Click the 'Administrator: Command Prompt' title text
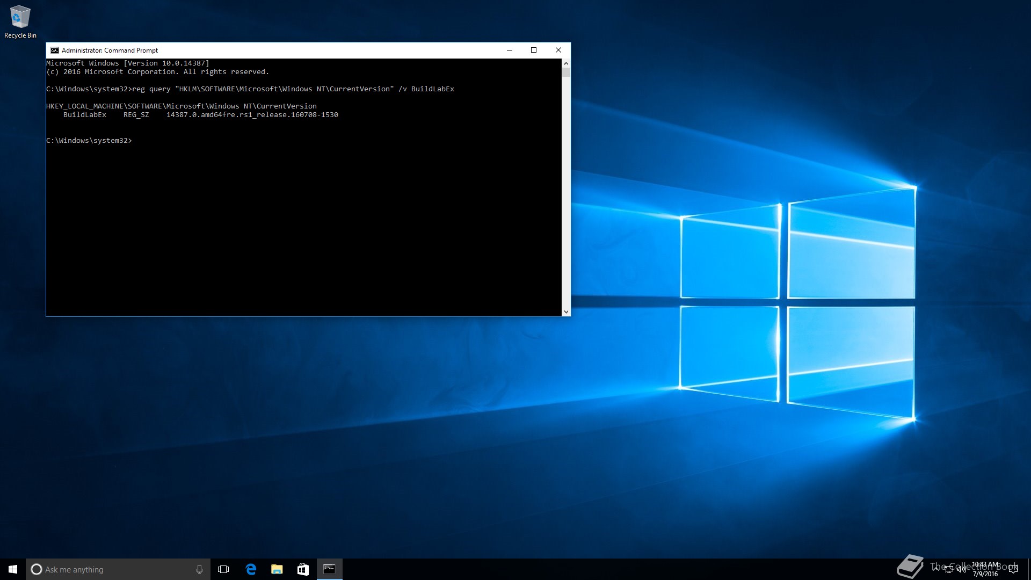This screenshot has width=1031, height=580. pos(110,50)
